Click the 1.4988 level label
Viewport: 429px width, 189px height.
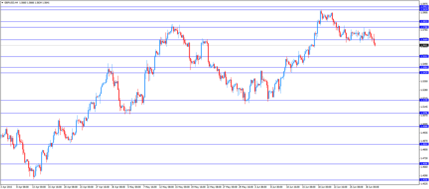424,126
